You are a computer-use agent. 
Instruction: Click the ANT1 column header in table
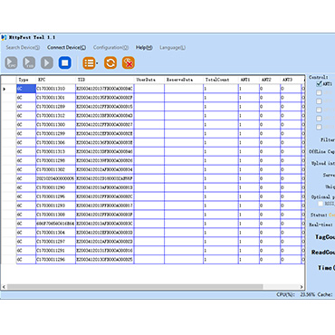[249, 80]
